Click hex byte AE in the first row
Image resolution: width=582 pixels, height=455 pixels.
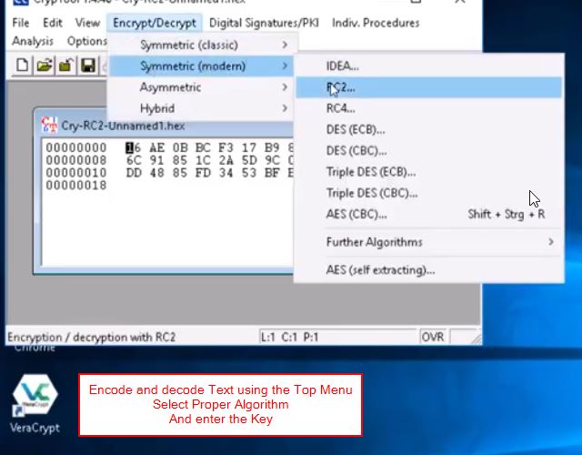point(157,147)
